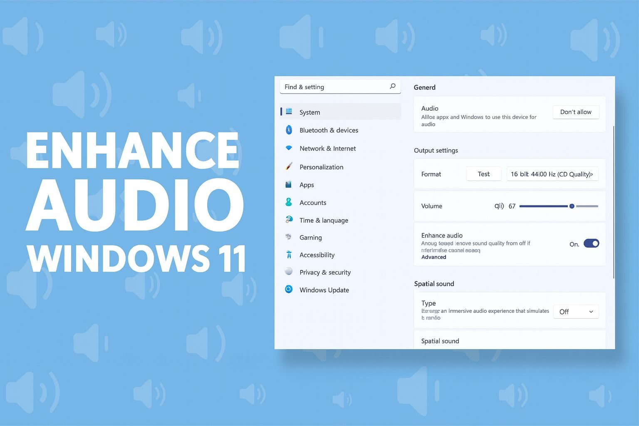639x426 pixels.
Task: Adjust the Volume slider
Action: (x=572, y=206)
